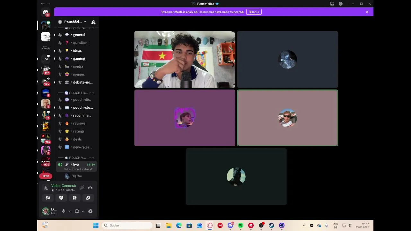This screenshot has width=411, height=231.
Task: Add channel to POUCH LO... category
Action: pos(93,93)
